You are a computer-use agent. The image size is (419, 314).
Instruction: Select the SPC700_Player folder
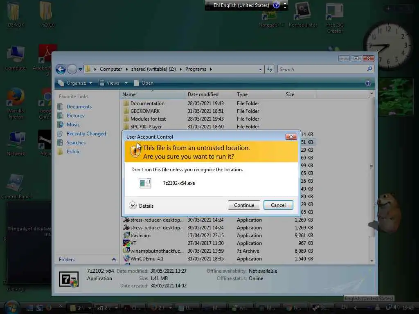tap(146, 127)
